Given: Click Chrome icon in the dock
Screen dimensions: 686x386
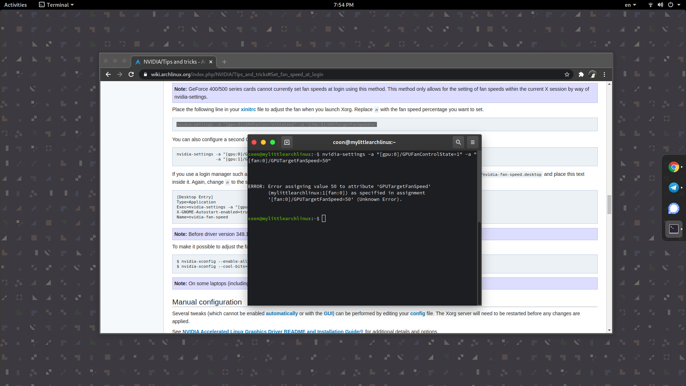Looking at the screenshot, I should [x=673, y=167].
